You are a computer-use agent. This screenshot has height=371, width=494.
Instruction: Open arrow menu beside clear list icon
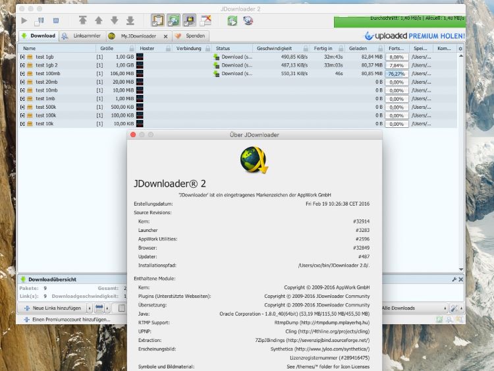pos(107,308)
